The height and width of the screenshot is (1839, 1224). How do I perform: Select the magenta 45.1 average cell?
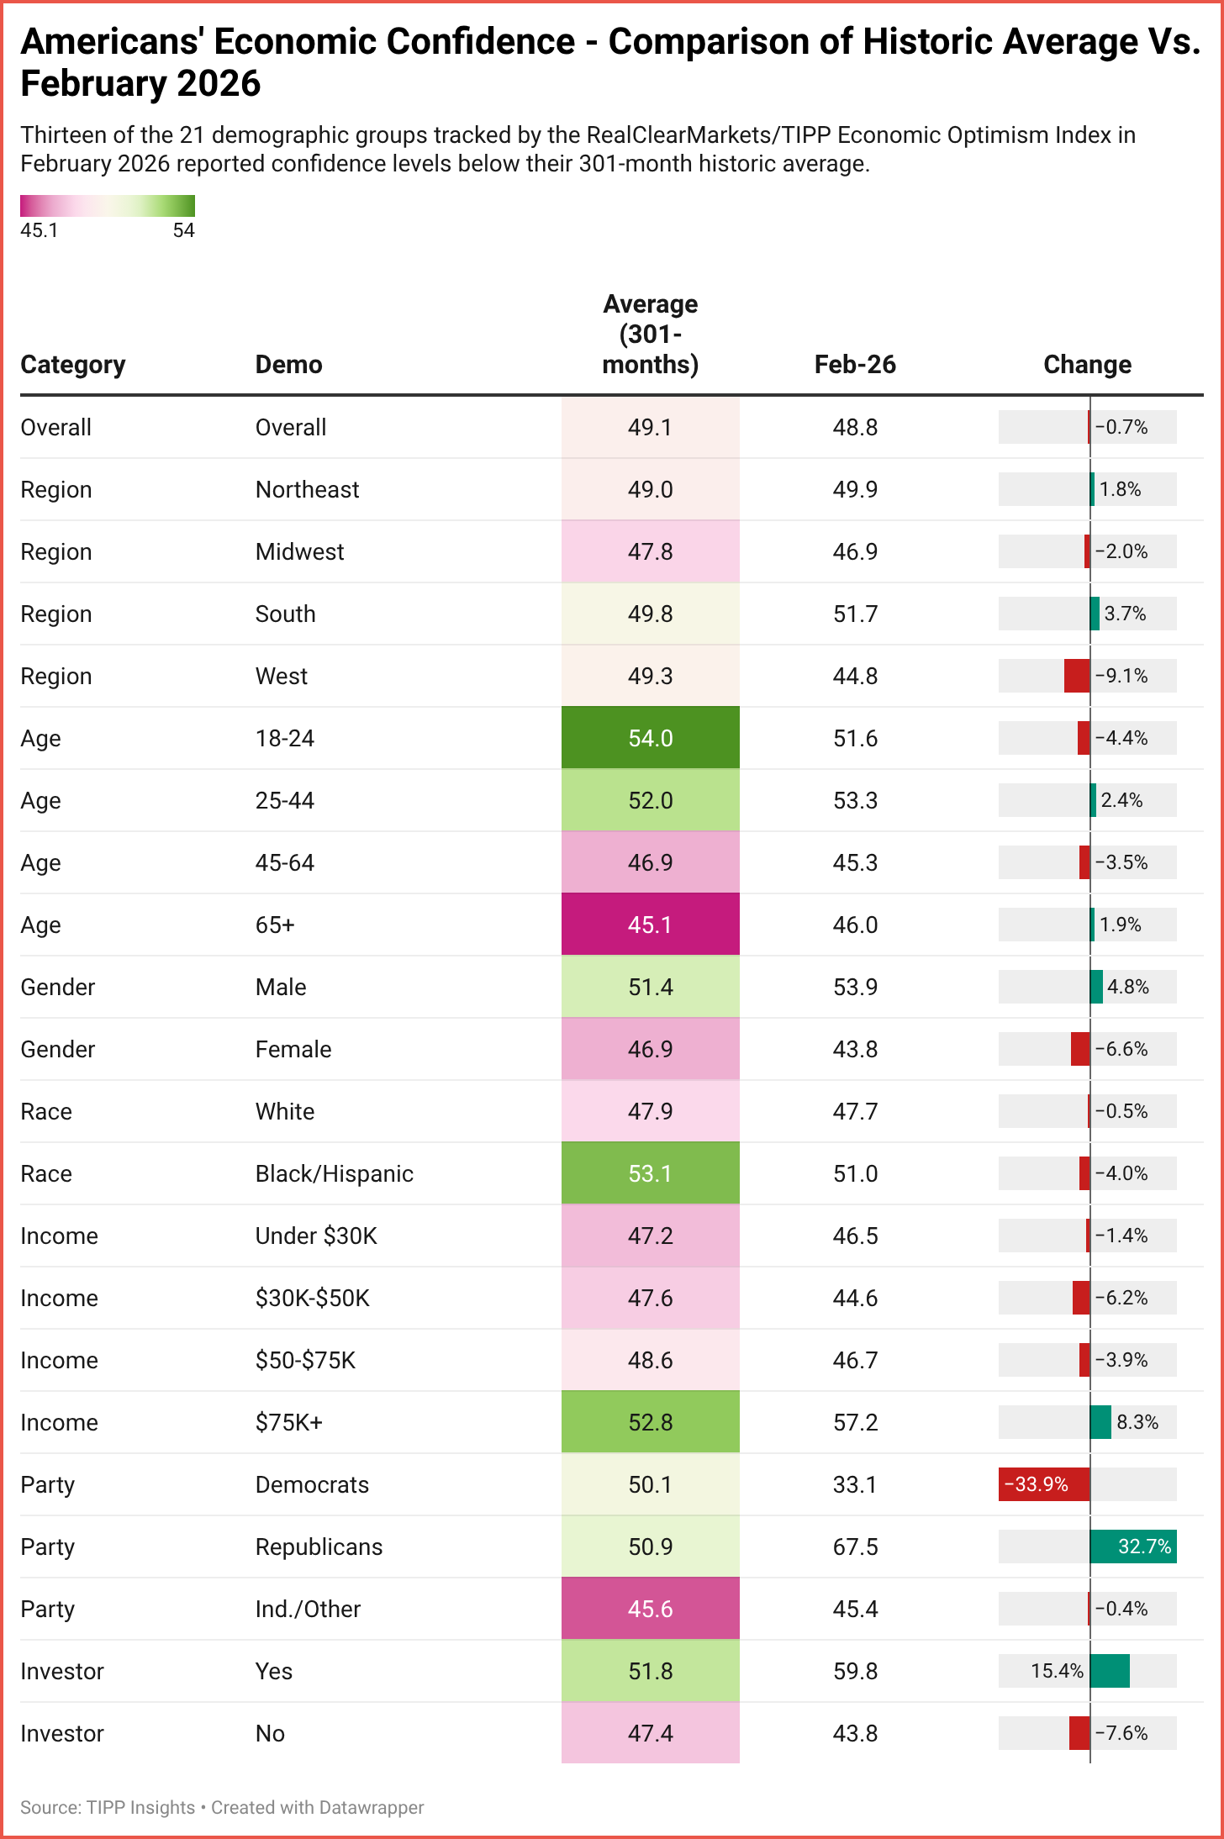click(x=650, y=925)
